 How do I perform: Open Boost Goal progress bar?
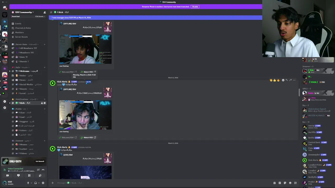click(28, 16)
